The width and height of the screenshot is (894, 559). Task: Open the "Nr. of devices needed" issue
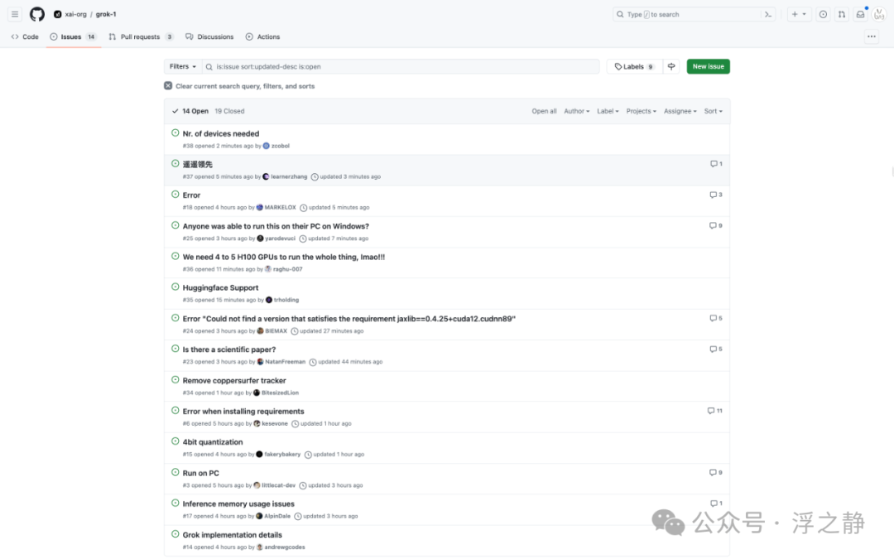click(x=221, y=133)
